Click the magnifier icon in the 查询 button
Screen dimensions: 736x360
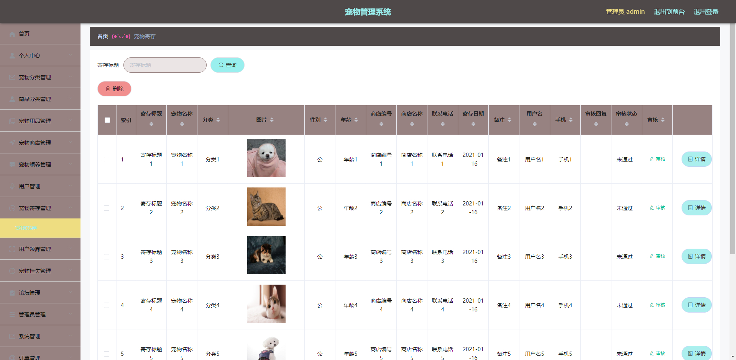tap(220, 65)
